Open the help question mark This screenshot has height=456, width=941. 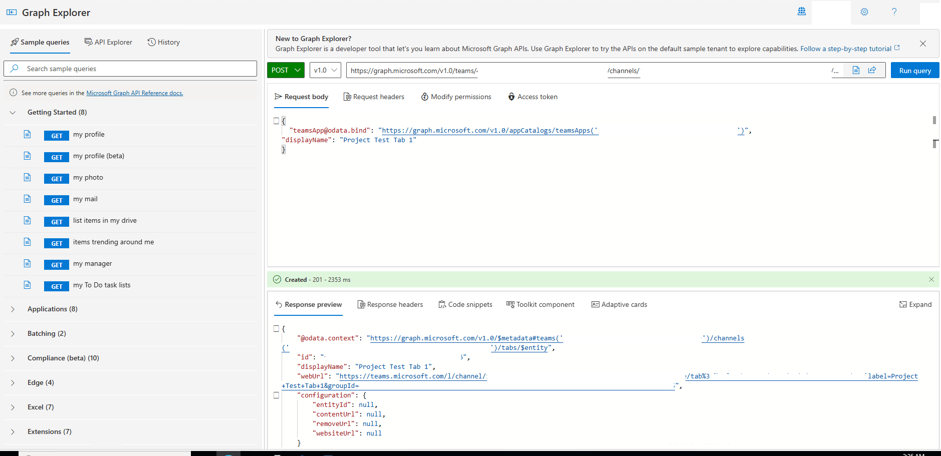tap(894, 12)
